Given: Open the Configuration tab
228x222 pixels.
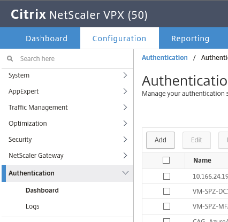Looking at the screenshot, I should (x=119, y=39).
